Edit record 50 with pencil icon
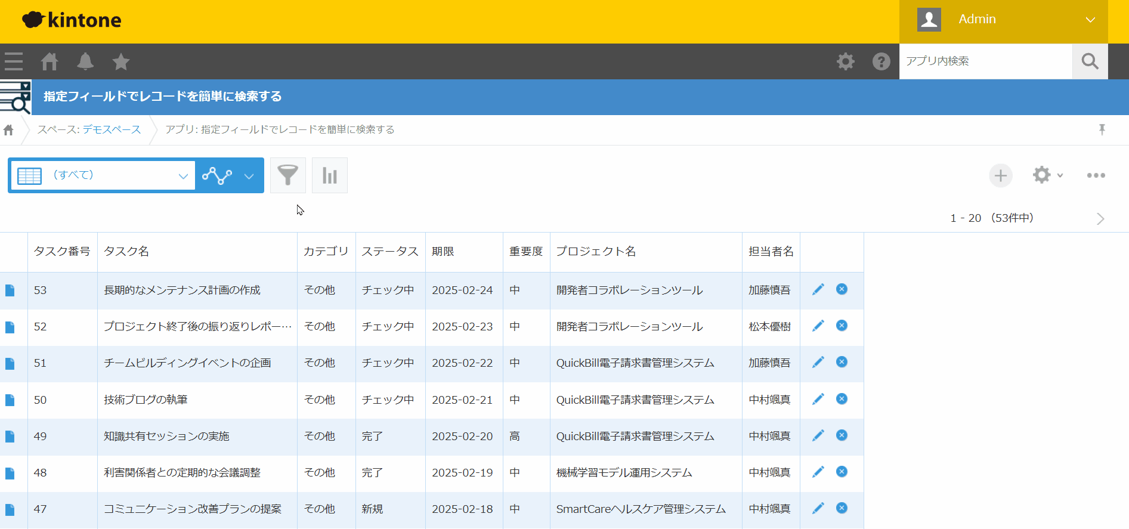Viewport: 1129px width, 529px height. click(x=818, y=399)
